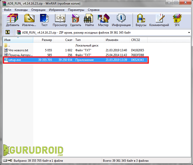Click the Добавить (Add) toolbar icon
This screenshot has height=165, width=193.
(13, 18)
